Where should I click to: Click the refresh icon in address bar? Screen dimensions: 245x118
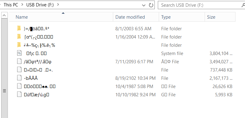click(151, 5)
